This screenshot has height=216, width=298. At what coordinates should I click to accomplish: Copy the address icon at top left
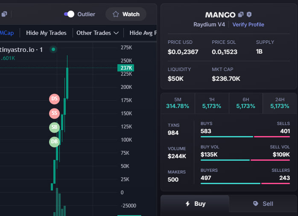tap(4, 14)
